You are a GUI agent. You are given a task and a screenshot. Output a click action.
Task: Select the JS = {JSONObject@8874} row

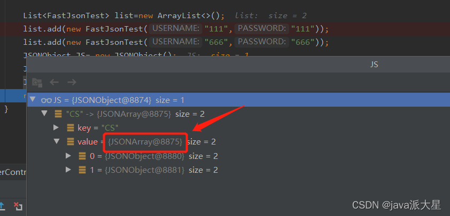coord(238,100)
